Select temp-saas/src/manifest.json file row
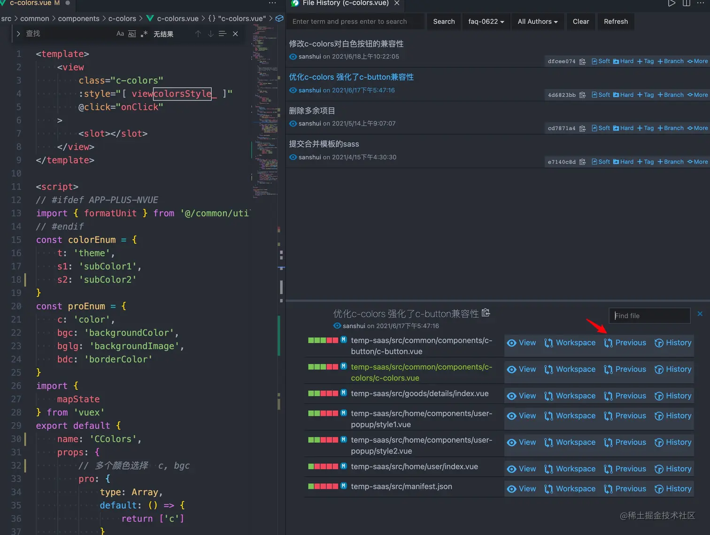710x535 pixels. [401, 487]
